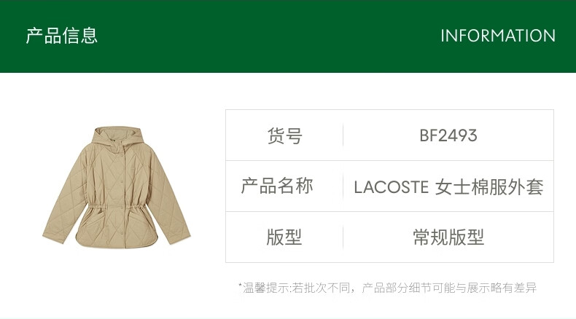The image size is (576, 319).
Task: Select the 产品名称 label cell
Action: click(284, 186)
